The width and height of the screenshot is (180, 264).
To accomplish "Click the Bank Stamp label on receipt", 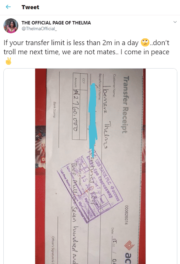I will click(x=54, y=110).
